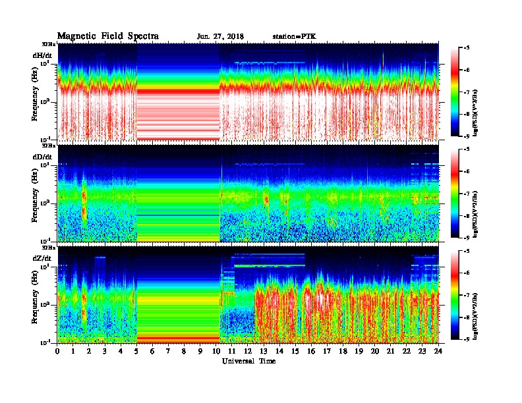This screenshot has height=403, width=522.
Task: Click hour tick label 15 on time axis
Action: 296,351
